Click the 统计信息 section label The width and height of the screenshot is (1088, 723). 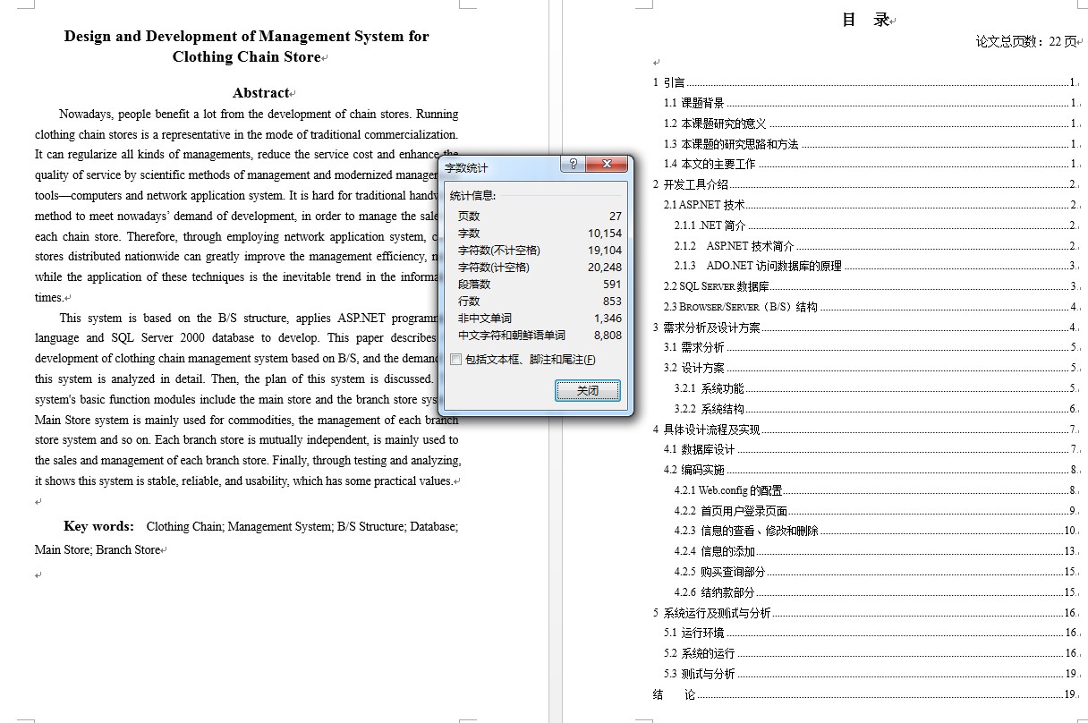tap(472, 195)
